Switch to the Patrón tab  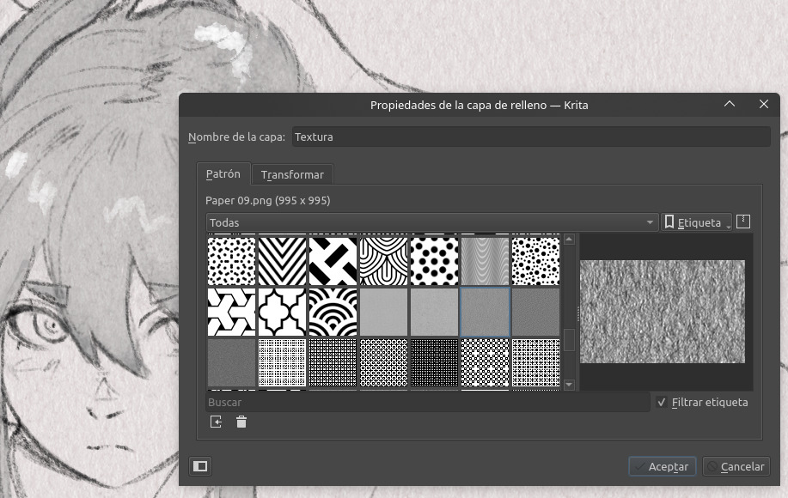223,173
